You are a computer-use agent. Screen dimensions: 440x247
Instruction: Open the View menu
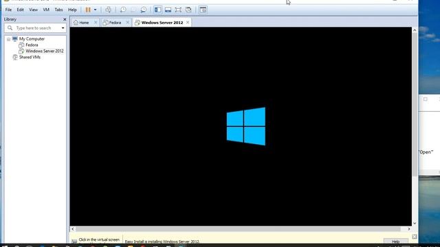click(x=33, y=10)
